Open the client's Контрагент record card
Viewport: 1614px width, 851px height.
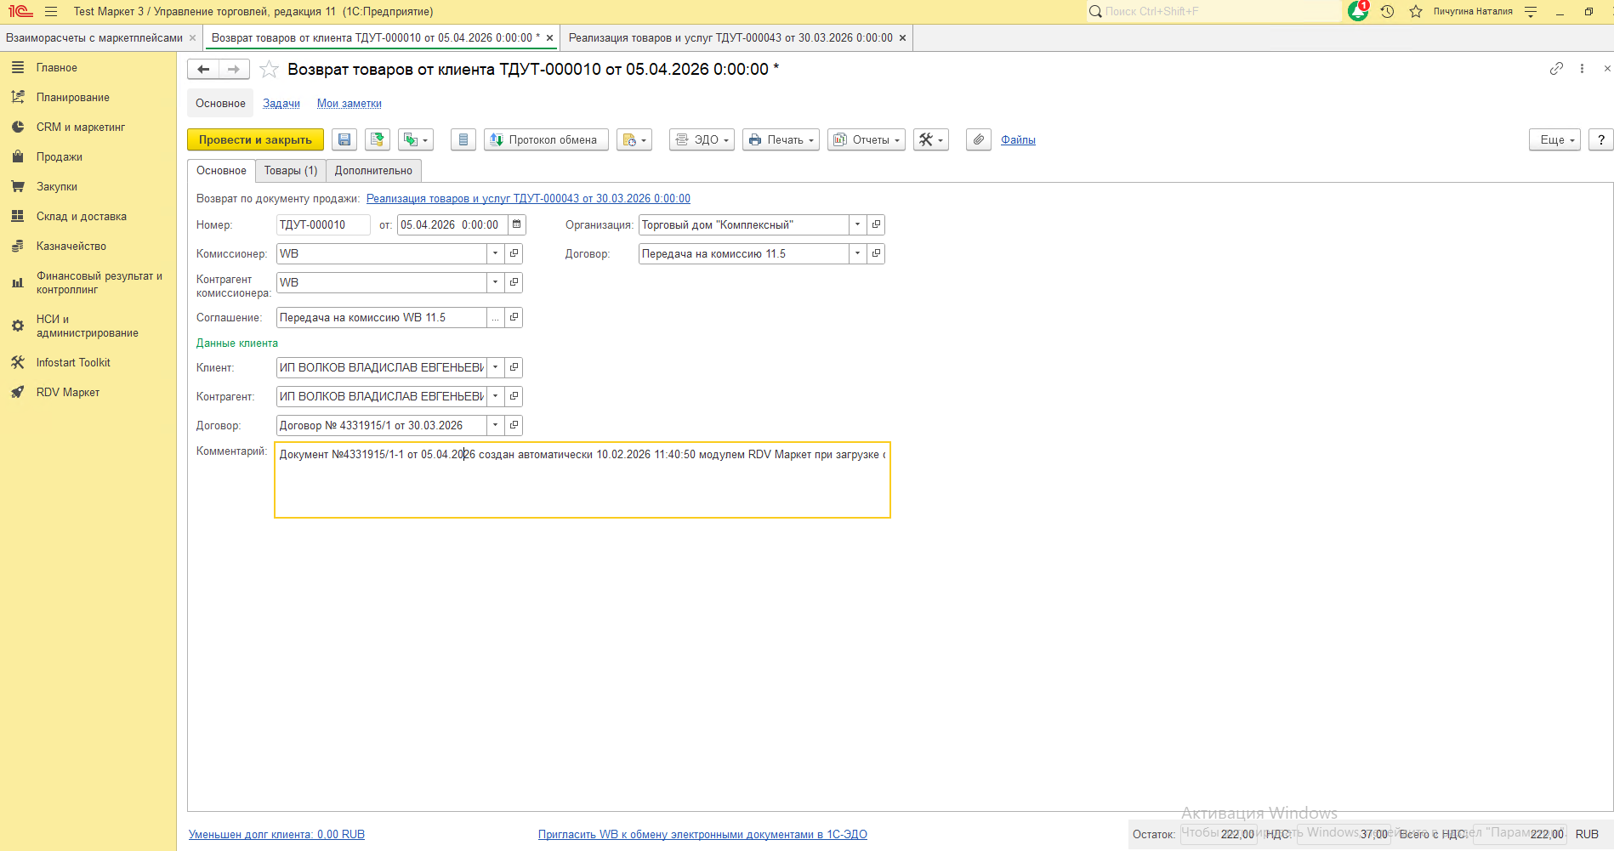coord(514,396)
